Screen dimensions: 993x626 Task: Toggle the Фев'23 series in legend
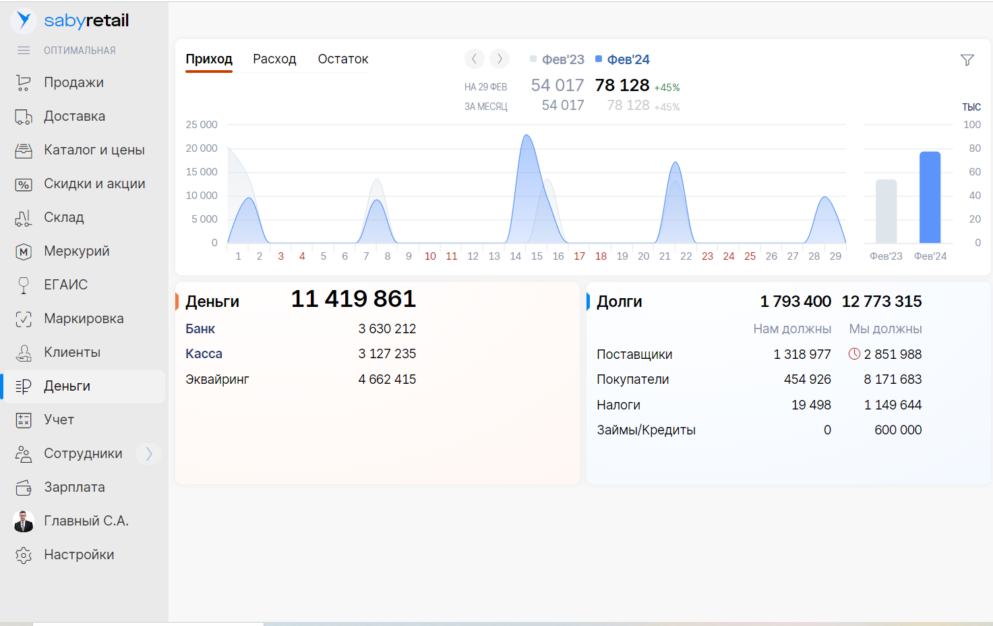tap(557, 59)
